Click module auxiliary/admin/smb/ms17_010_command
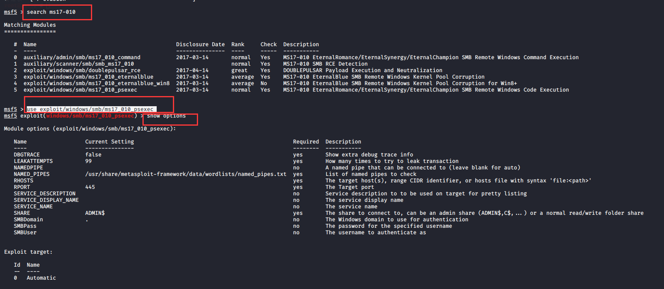The image size is (664, 289). pyautogui.click(x=82, y=58)
